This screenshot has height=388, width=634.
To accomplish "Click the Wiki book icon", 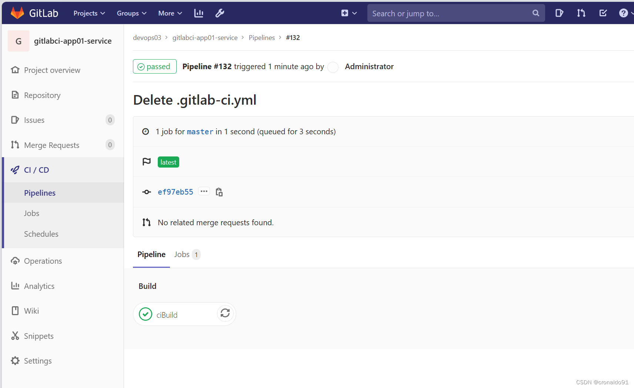I will [15, 311].
